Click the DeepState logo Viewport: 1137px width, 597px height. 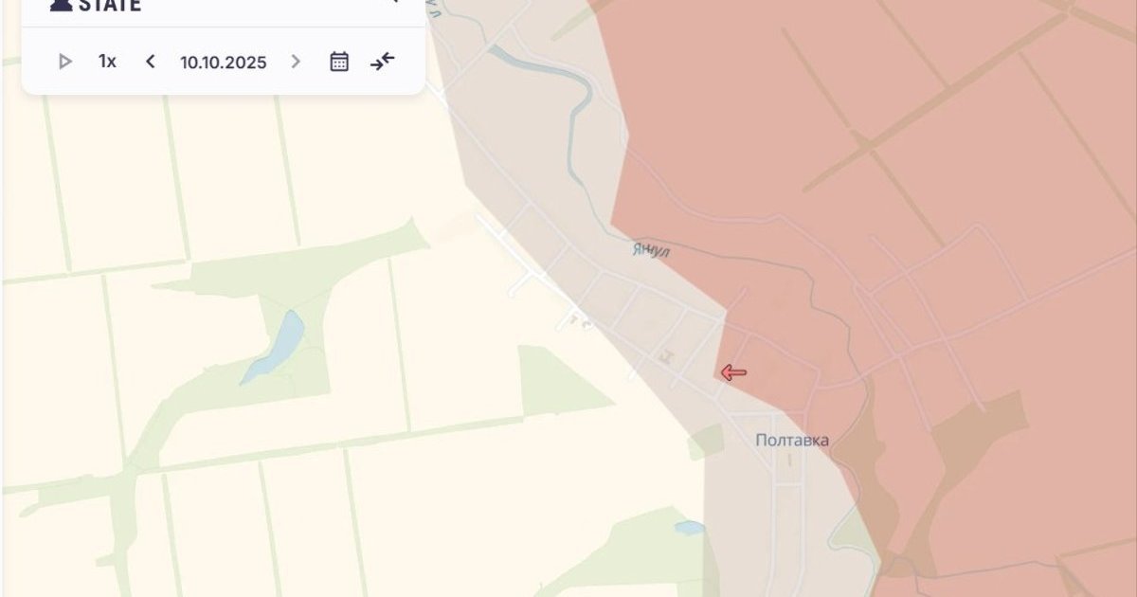tap(95, 6)
